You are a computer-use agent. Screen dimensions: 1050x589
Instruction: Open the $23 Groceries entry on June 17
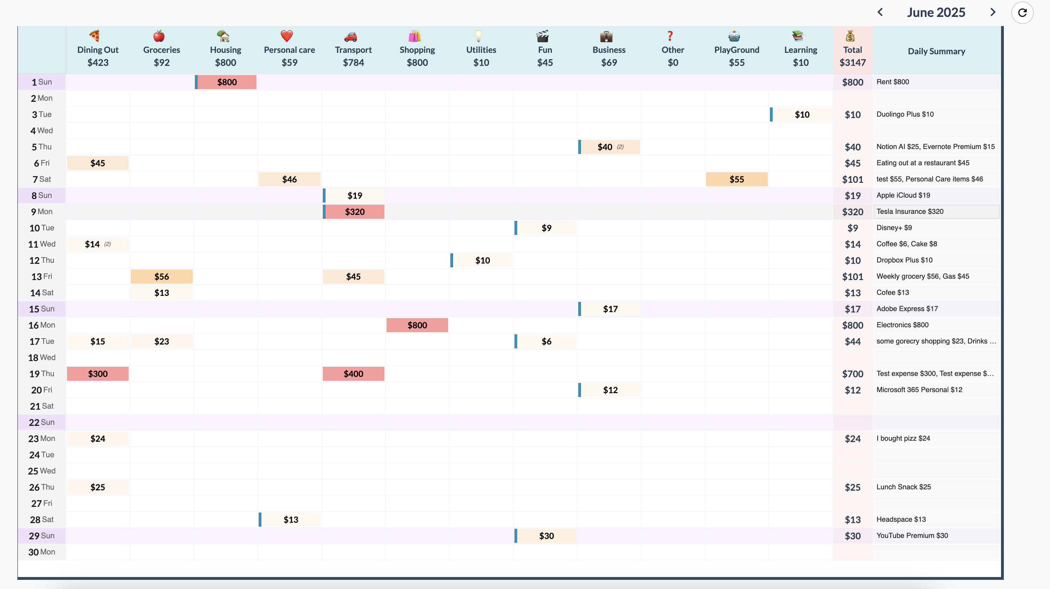[162, 341]
